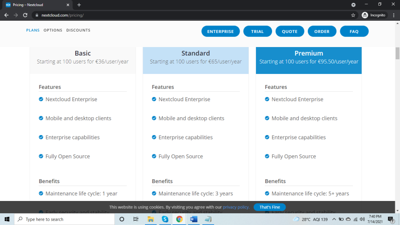Click Basic plan's Mobile and desktop clients check icon
This screenshot has width=400, height=225.
point(41,118)
